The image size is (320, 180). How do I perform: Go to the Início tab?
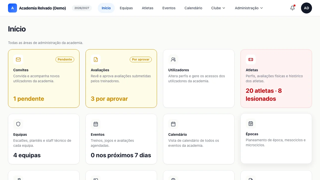(x=106, y=8)
